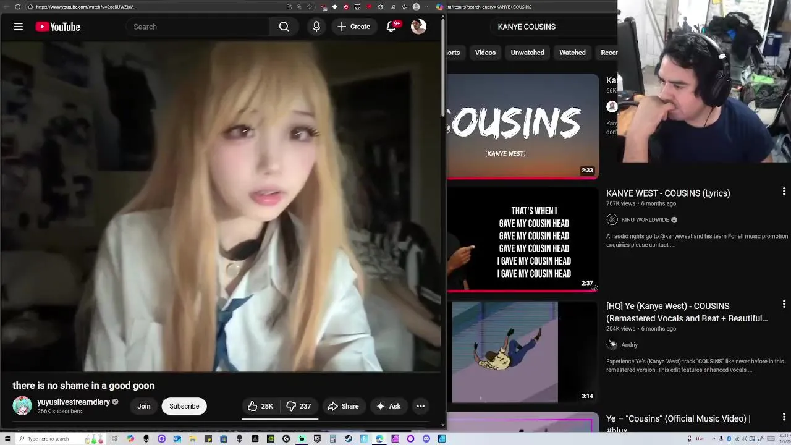791x445 pixels.
Task: Click the KING WORLDWIDE channel avatar
Action: coord(612,219)
